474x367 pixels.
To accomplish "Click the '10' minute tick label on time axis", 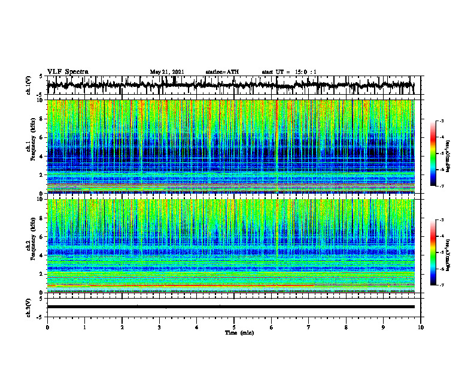I will [x=421, y=327].
